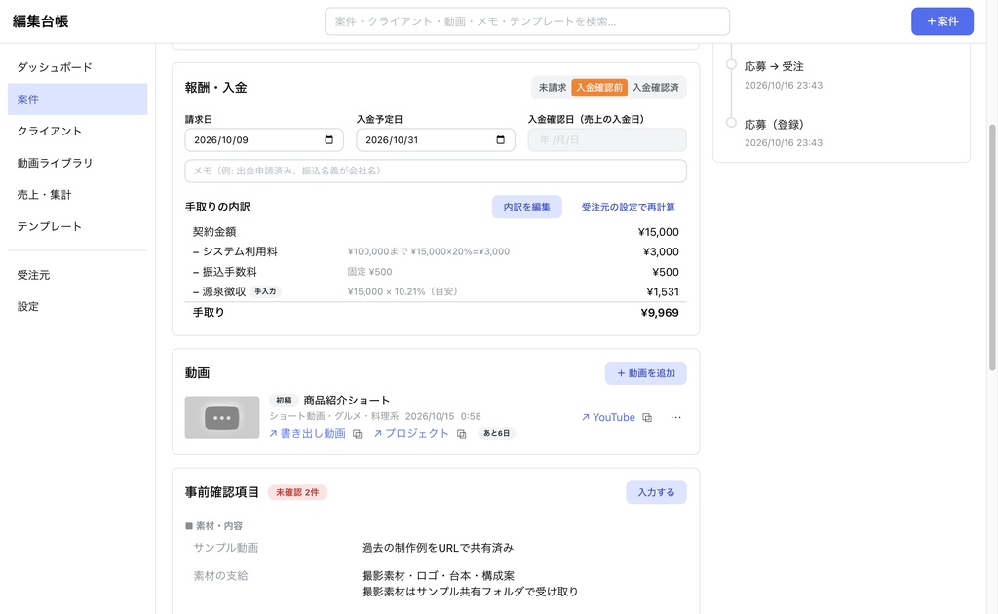Click the video thumbnail placeholder
Image resolution: width=998 pixels, height=614 pixels.
click(222, 417)
